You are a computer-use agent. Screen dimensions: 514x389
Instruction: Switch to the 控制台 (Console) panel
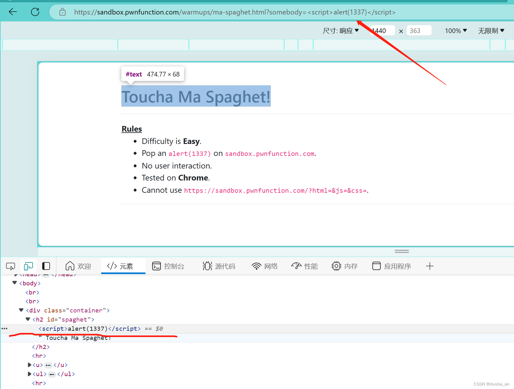pyautogui.click(x=169, y=266)
